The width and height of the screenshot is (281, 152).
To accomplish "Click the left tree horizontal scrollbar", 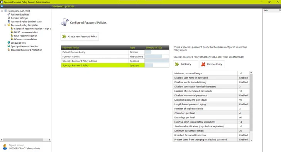I will pyautogui.click(x=23, y=140).
